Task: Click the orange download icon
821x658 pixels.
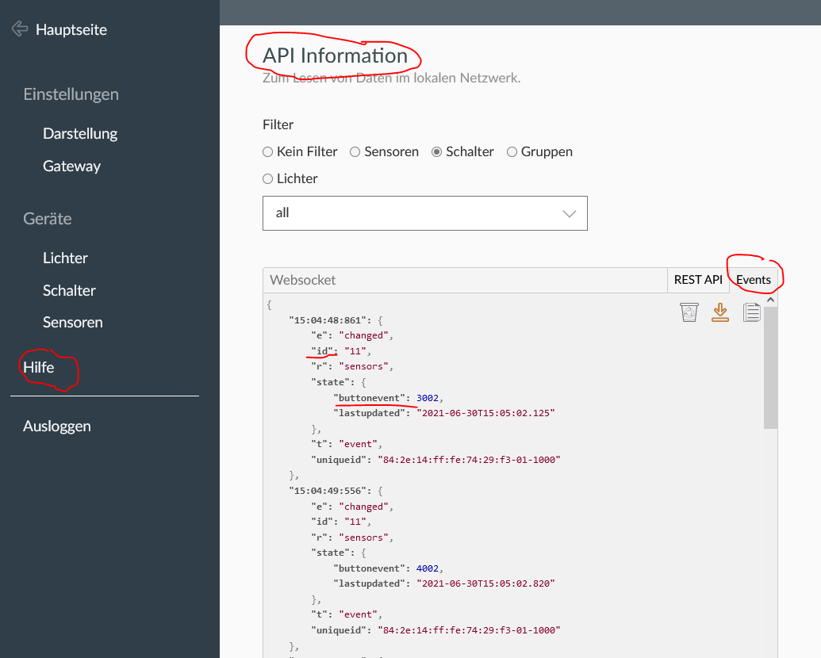Action: point(719,312)
